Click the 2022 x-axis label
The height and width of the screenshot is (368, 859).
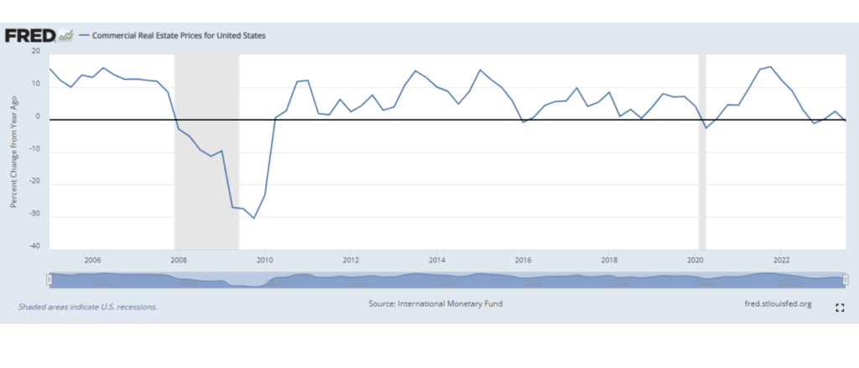pos(782,259)
